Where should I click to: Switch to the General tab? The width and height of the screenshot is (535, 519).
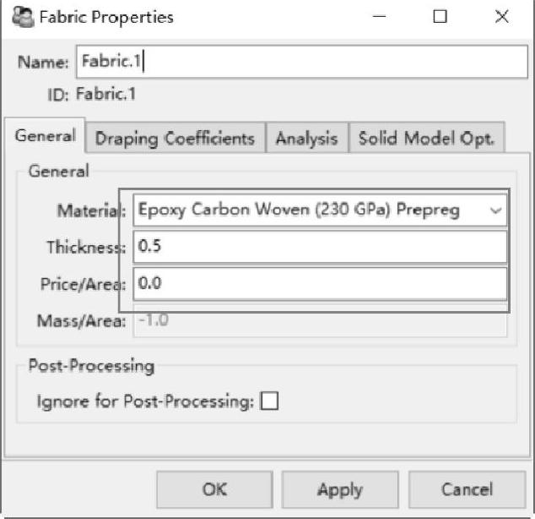click(45, 136)
